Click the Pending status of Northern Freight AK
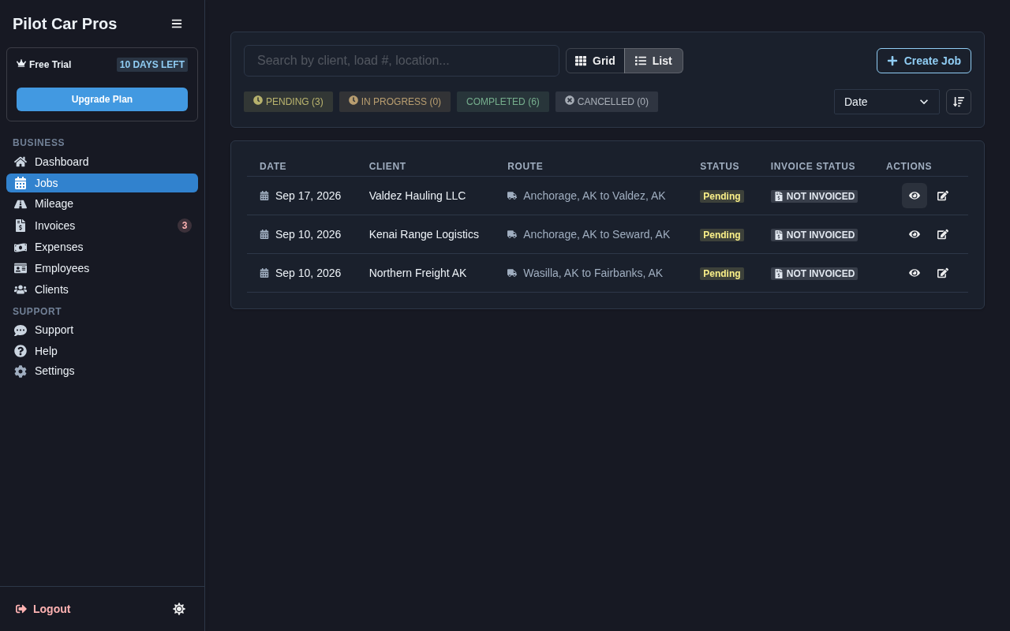Viewport: 1010px width, 631px height. click(722, 274)
